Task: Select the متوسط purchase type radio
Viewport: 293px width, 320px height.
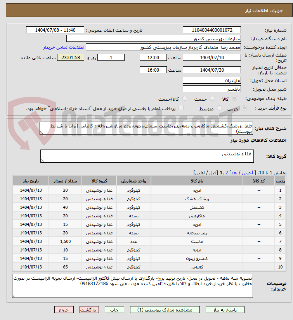Action: (x=219, y=108)
